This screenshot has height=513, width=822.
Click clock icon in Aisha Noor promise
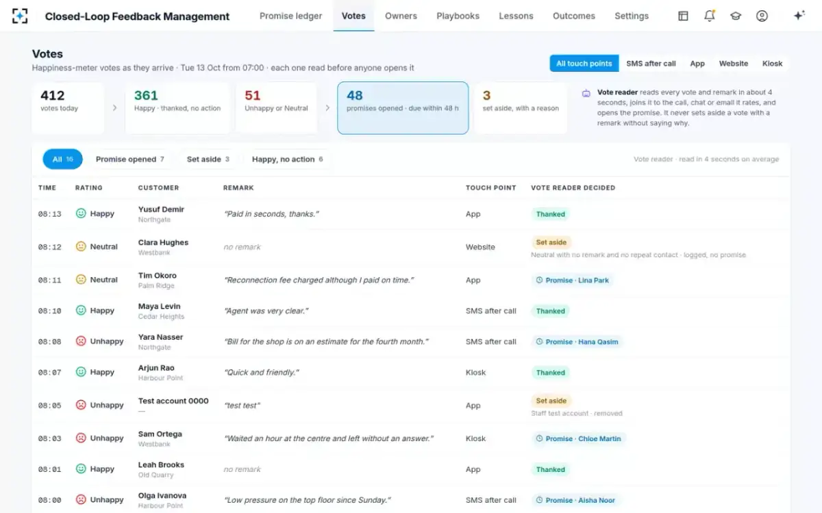click(539, 500)
